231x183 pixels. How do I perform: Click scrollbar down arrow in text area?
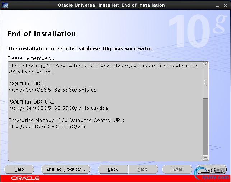(205, 158)
